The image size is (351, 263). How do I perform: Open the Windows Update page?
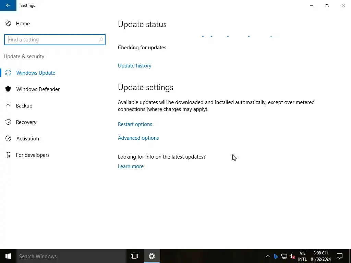(x=36, y=73)
